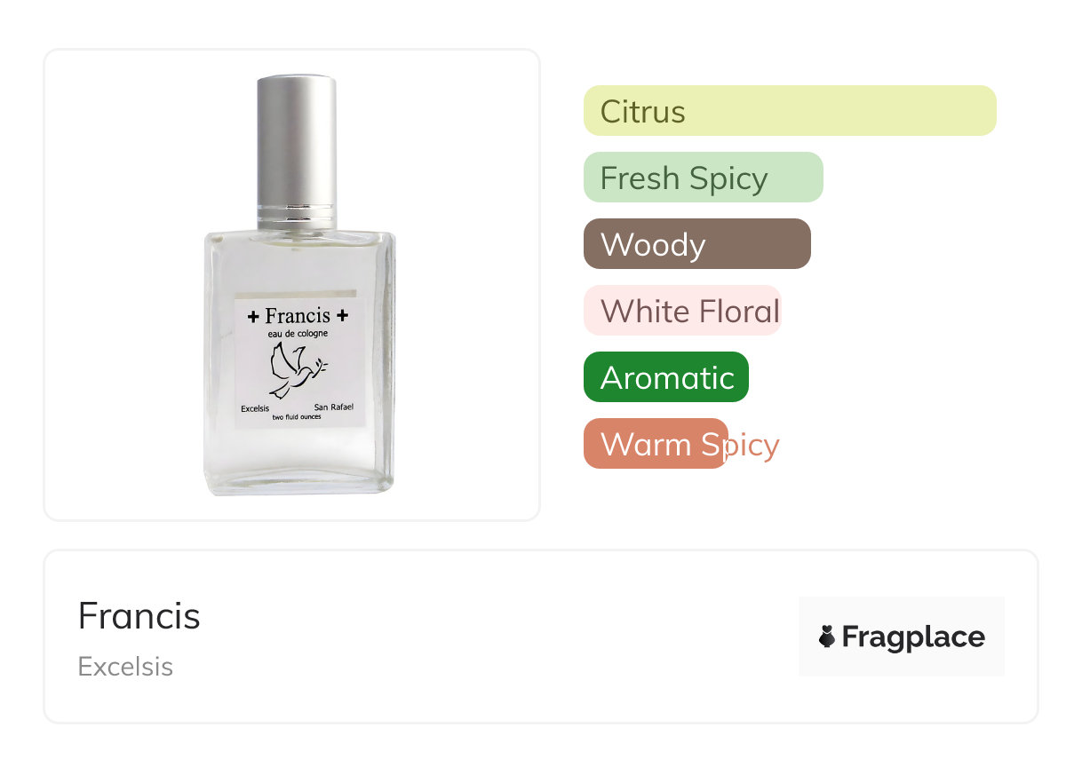Viewport: 1082px width, 767px height.
Task: Click the Fragplace flower logo icon
Action: click(x=827, y=637)
